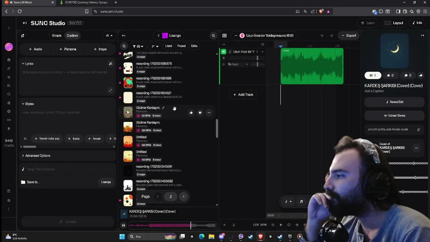430x242 pixels.
Task: Click the Add Track button
Action: [243, 95]
